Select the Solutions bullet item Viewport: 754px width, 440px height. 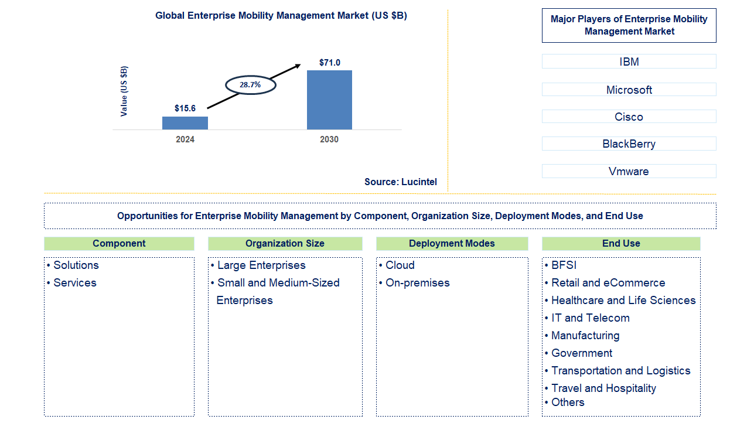73,265
